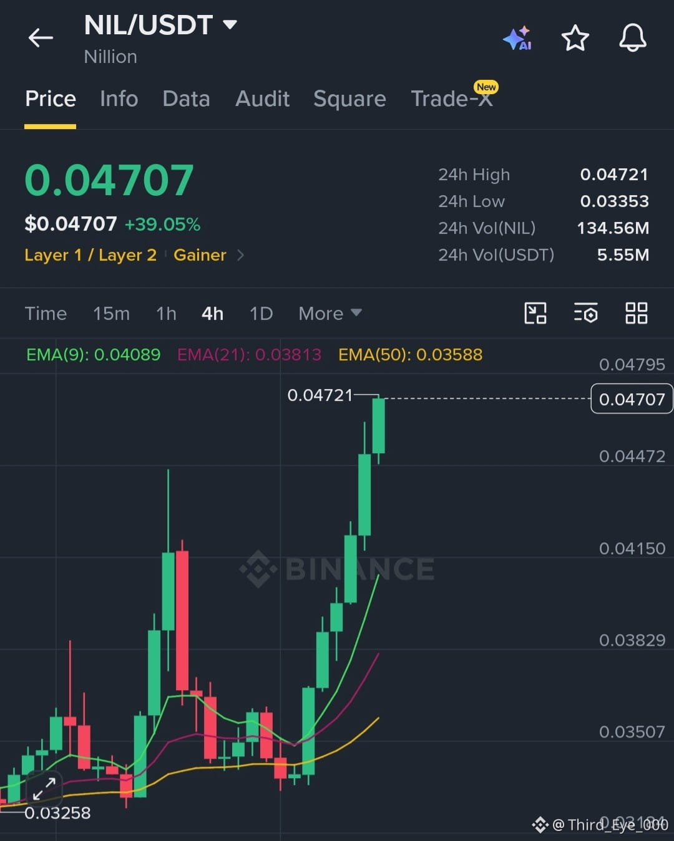This screenshot has width=674, height=841.
Task: Expand chart to fullscreen with arrows icon
Action: [44, 789]
